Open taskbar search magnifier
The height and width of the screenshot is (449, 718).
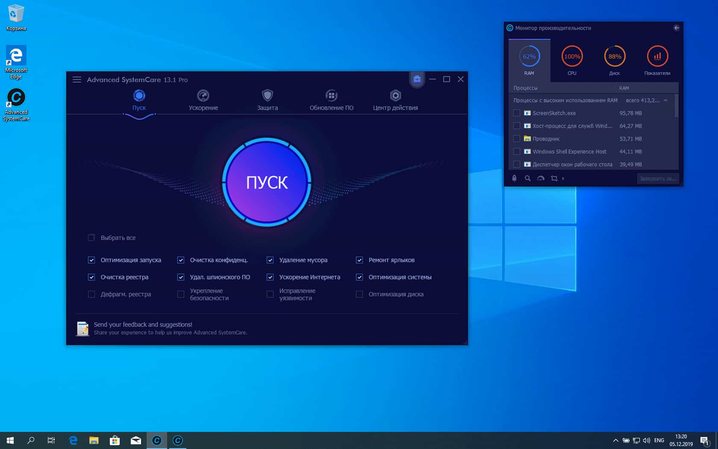(x=31, y=440)
